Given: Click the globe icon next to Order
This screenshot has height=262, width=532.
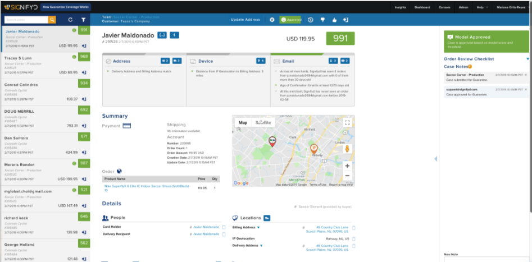Looking at the screenshot, I should tap(119, 171).
